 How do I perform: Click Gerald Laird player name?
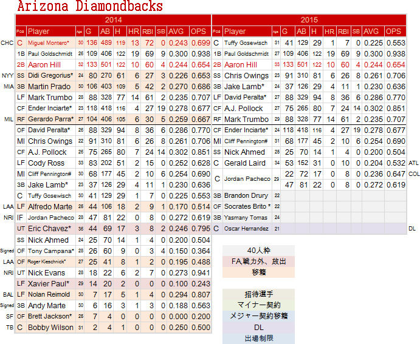coord(244,163)
